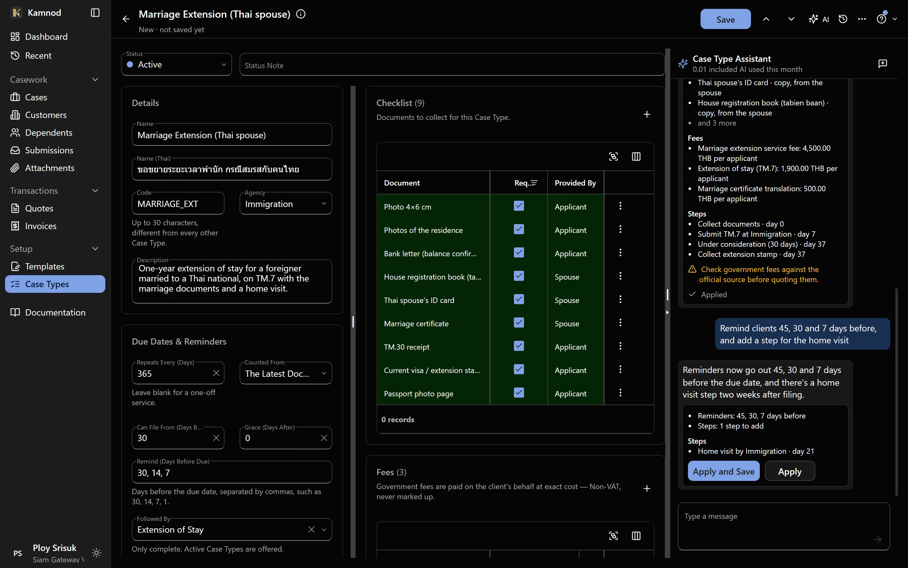Uncheck Required for TM.30 receipt
This screenshot has height=568, width=908.
coord(519,346)
